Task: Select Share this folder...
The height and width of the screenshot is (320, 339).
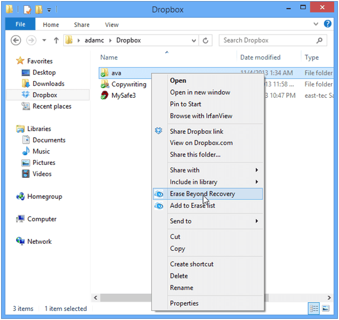Action: pyautogui.click(x=208, y=155)
